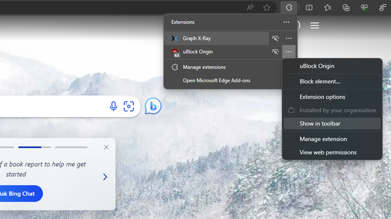
Task: Open Bing Chat bubble icon beside search
Action: [x=153, y=106]
